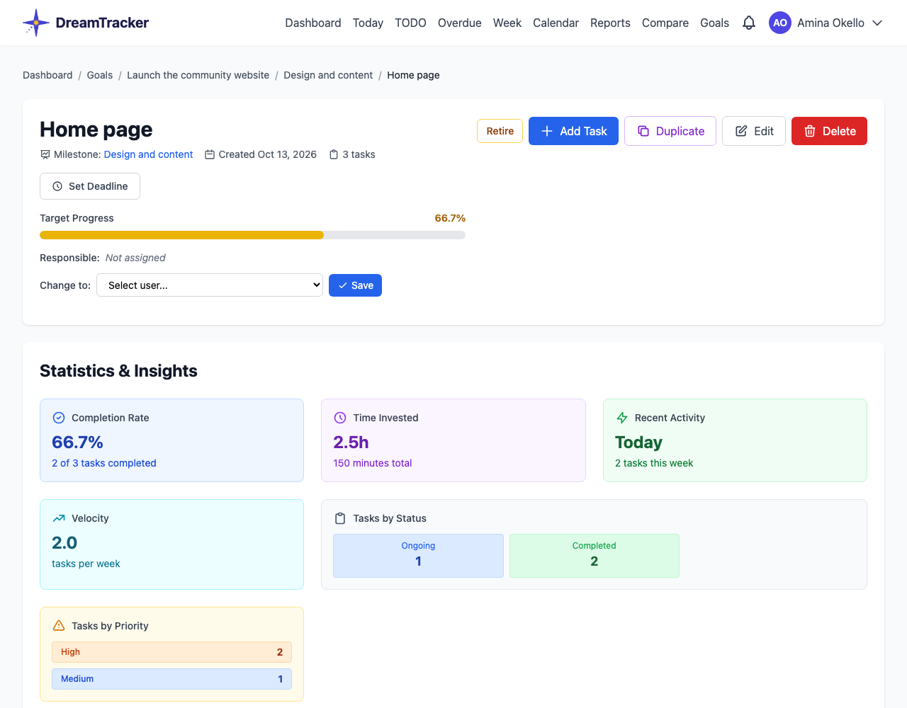Open the Calendar nav item
This screenshot has height=708, width=907.
(556, 23)
